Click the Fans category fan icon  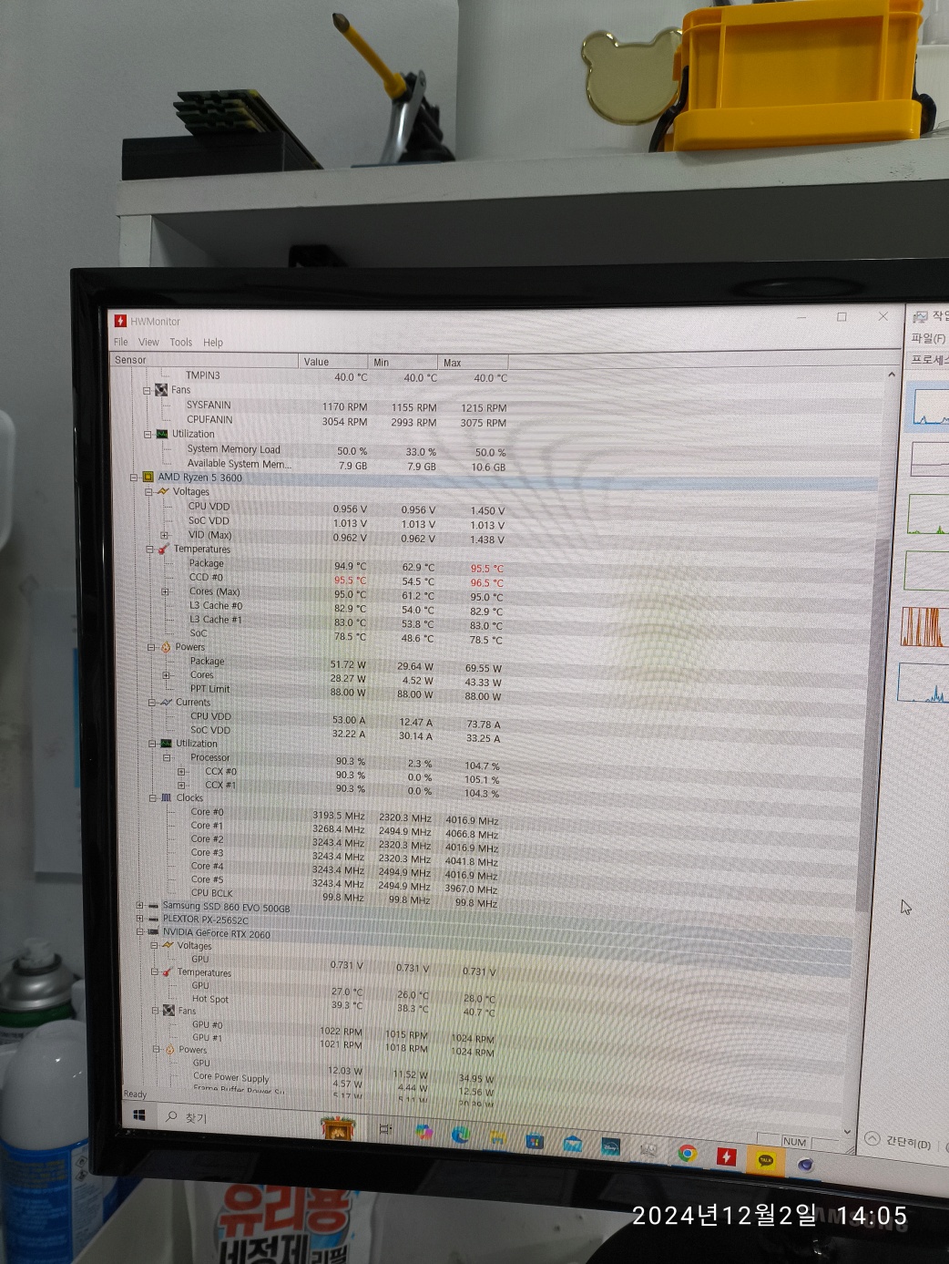[161, 390]
